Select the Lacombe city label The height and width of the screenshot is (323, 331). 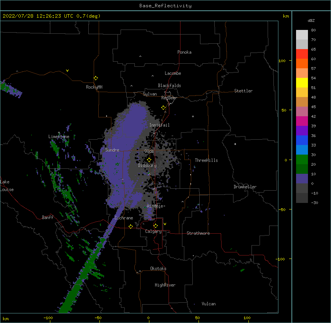[x=173, y=73]
